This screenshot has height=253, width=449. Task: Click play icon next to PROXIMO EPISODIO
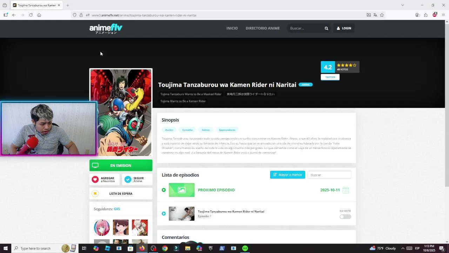(164, 190)
